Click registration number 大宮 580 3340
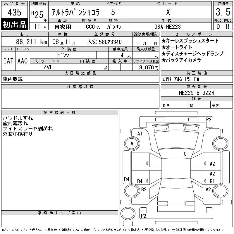Viewport: 234px width, 234px height. 104,42
